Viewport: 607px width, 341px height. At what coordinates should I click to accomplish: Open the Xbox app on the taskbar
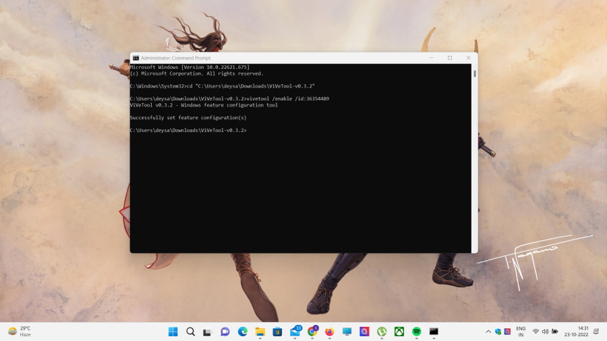pos(399,332)
